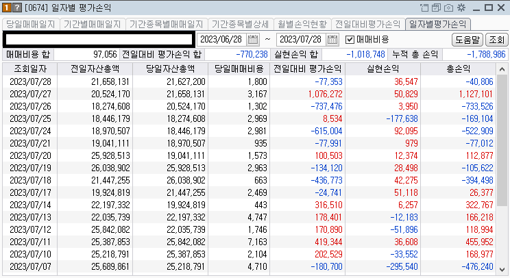Viewport: 510px width, 278px height.
Task: Click the start date field 2023/06/28
Action: pos(221,40)
